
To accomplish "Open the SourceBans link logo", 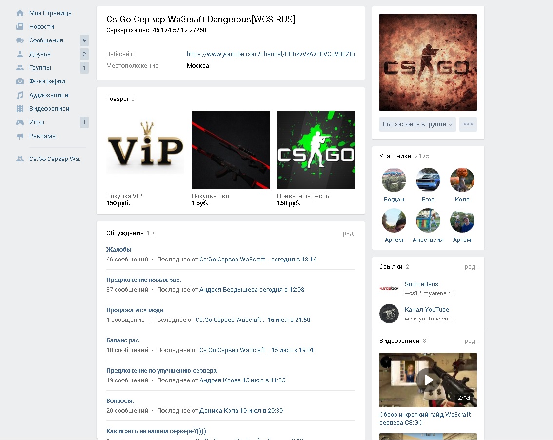I will (389, 289).
